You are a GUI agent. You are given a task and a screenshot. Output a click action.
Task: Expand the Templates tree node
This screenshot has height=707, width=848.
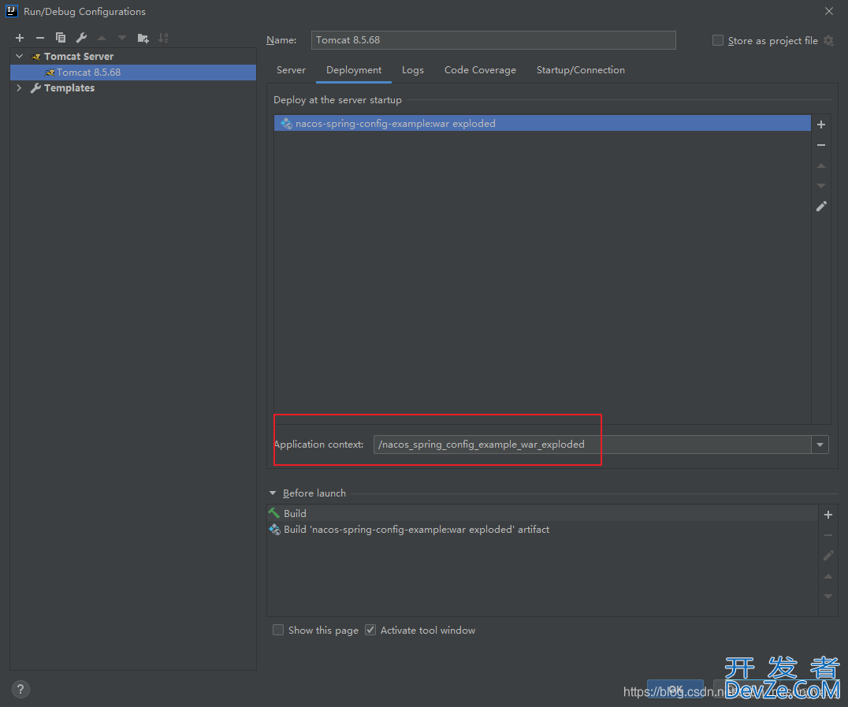(20, 87)
